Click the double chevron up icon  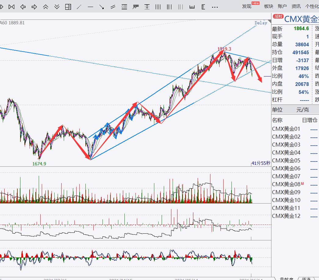point(45,7)
